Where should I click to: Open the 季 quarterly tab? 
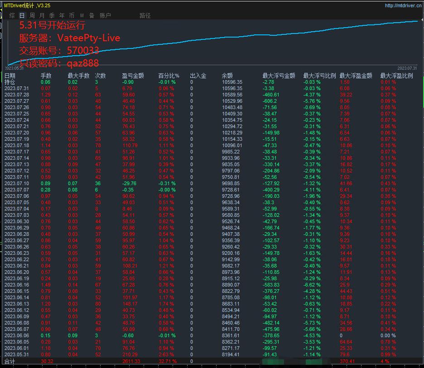tap(52, 15)
